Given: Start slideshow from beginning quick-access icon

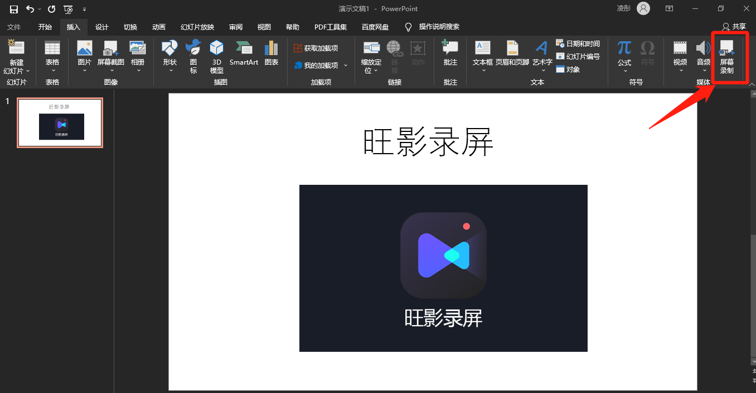Looking at the screenshot, I should (x=68, y=9).
